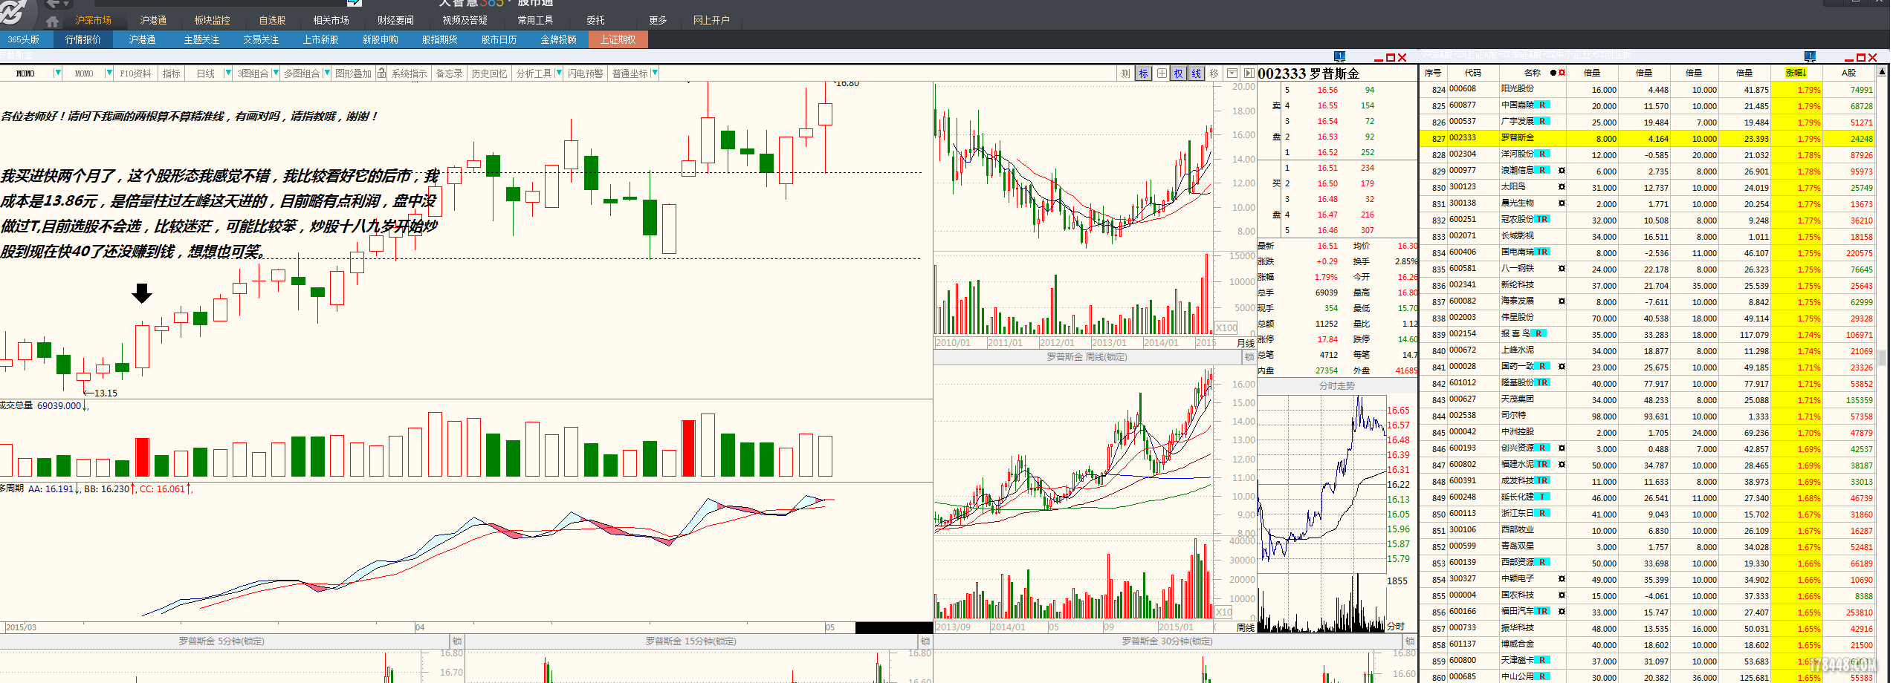Toggle the 锁 lock on 30分钟 panel

pos(1411,641)
